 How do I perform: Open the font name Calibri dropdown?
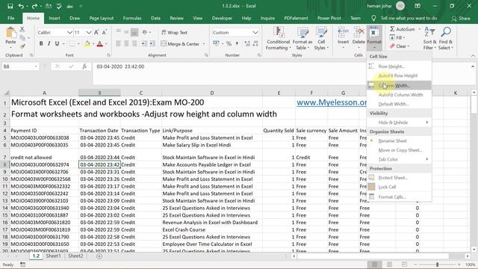click(69, 32)
